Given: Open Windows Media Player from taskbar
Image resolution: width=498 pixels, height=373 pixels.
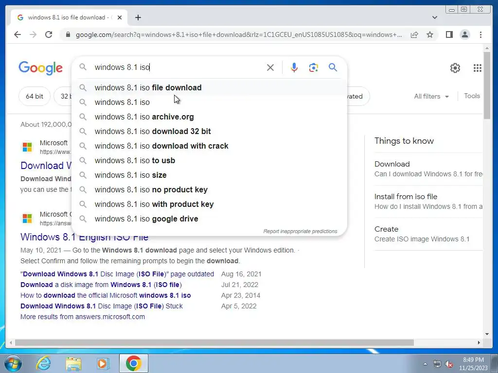Looking at the screenshot, I should click(x=103, y=363).
